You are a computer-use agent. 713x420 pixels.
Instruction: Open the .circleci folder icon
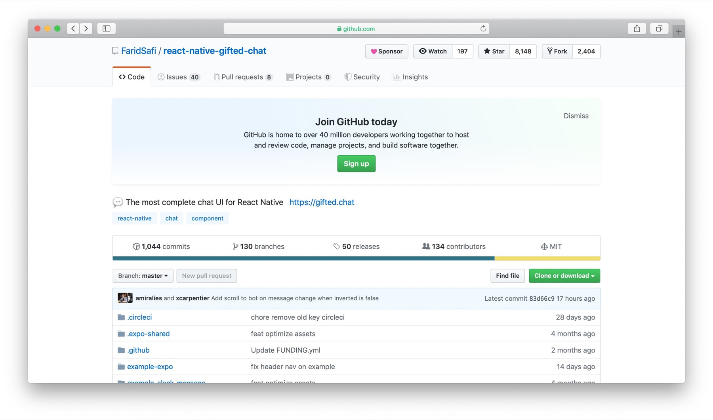pos(121,317)
